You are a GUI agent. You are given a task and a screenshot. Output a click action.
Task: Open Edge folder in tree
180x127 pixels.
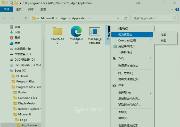[23, 120]
